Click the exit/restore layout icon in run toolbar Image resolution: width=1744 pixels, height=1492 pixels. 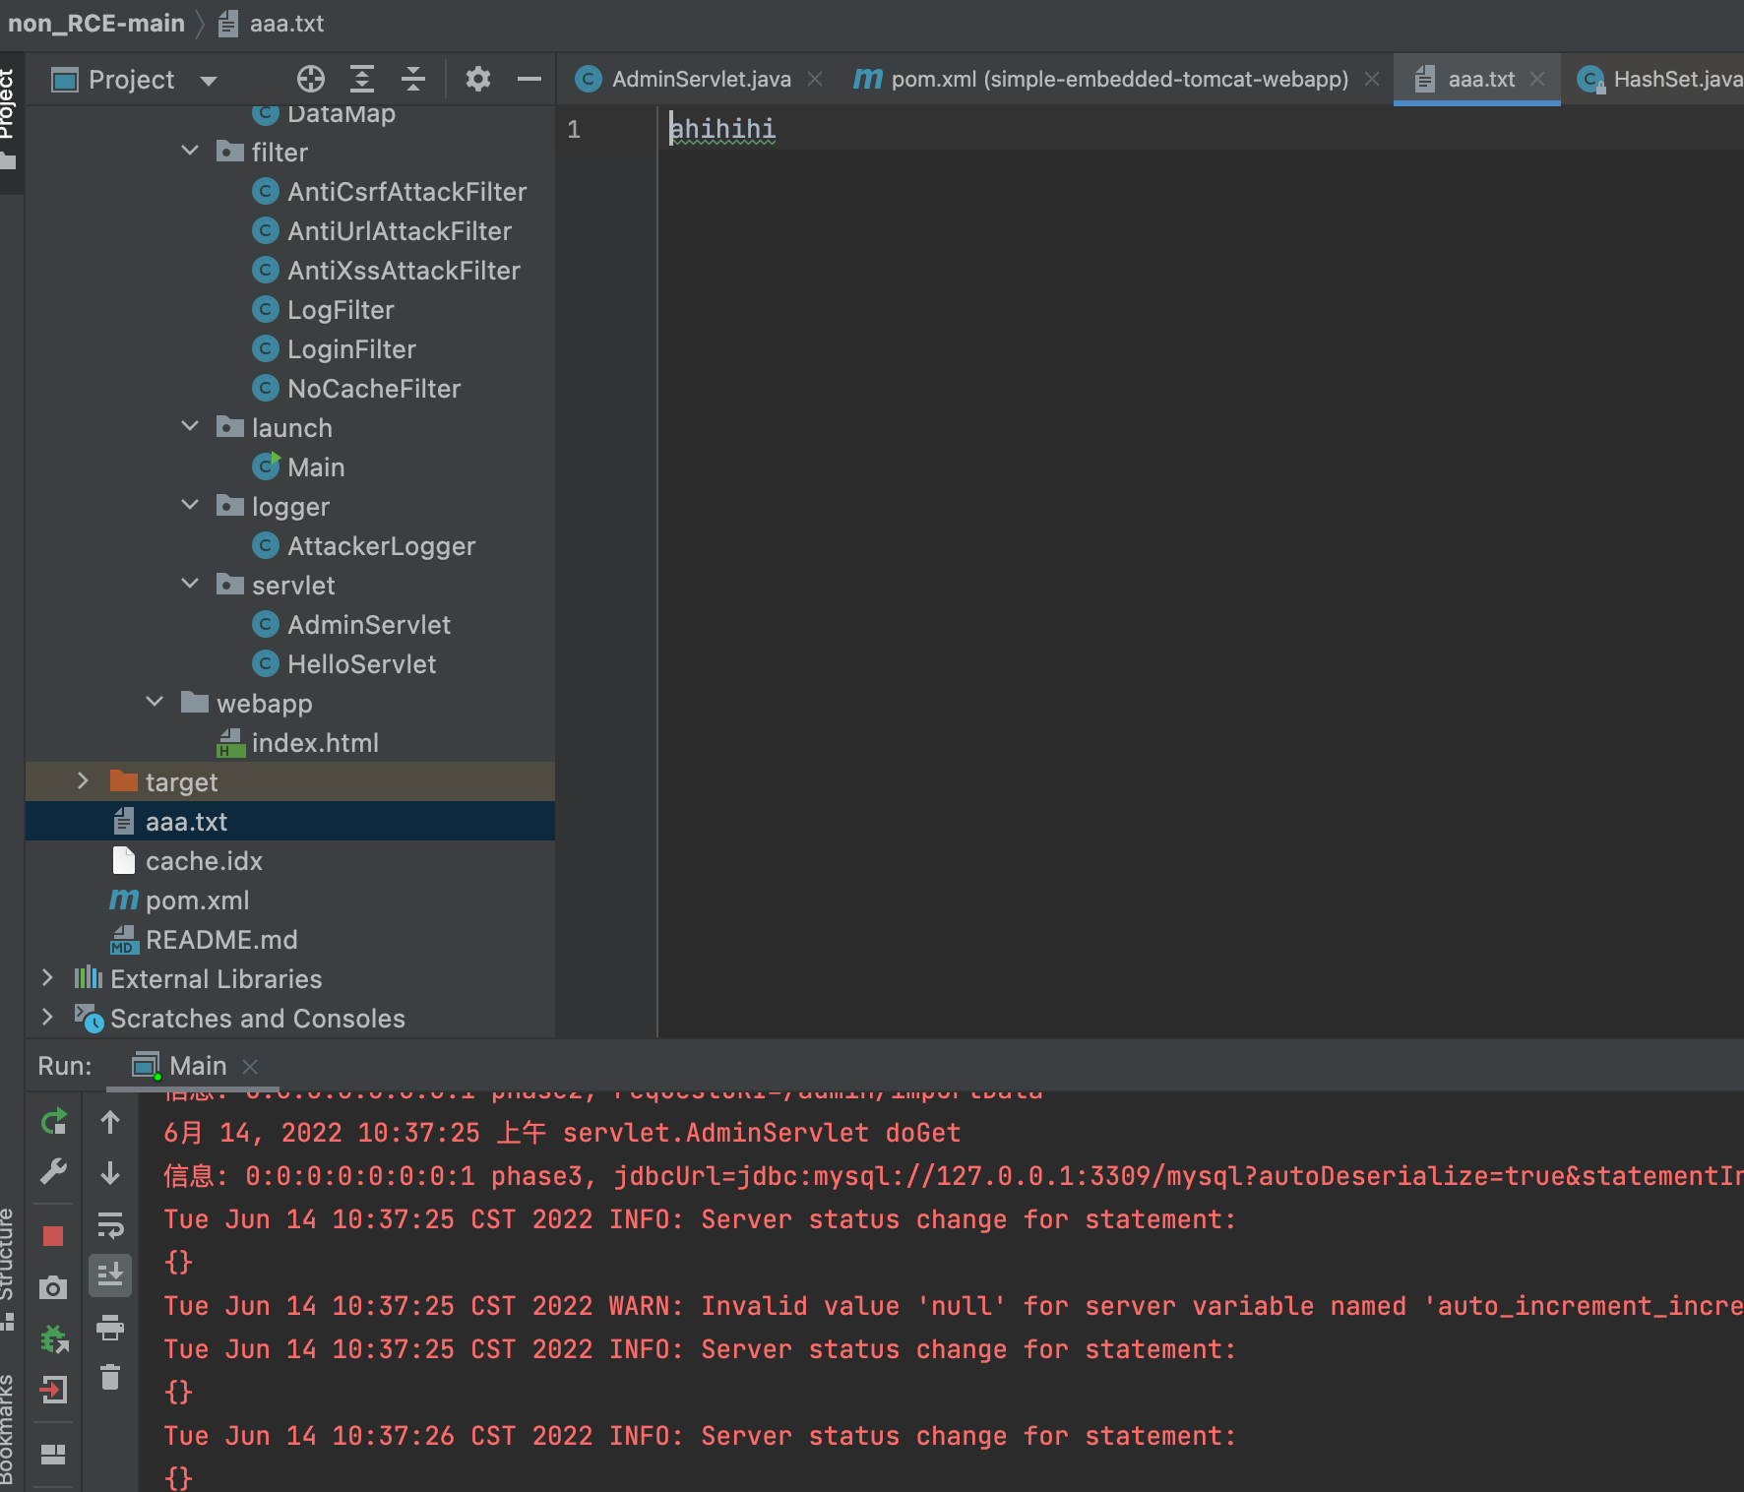click(x=53, y=1390)
